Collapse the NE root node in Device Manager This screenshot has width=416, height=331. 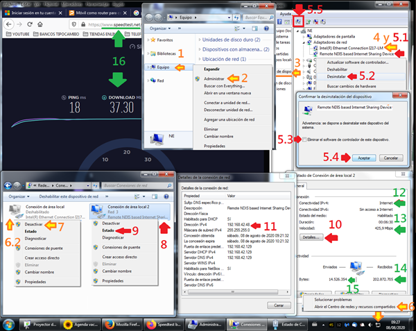click(x=298, y=31)
